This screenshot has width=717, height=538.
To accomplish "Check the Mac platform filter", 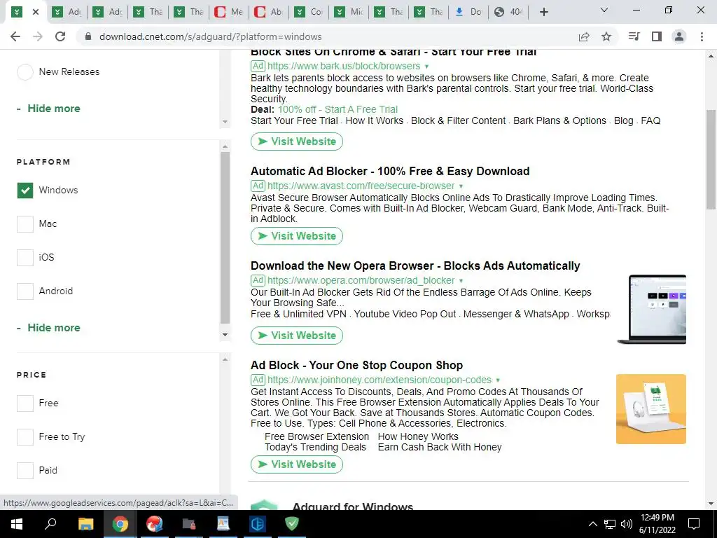I will pyautogui.click(x=25, y=224).
